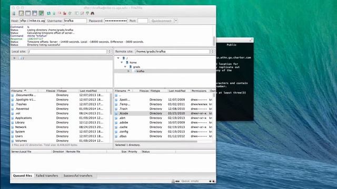Click the folder icon beside Users
Viewport: 337px width, 189px height.
13,136
